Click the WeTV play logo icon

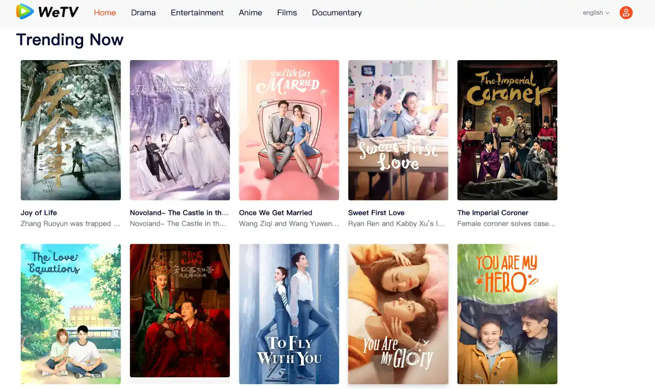(x=25, y=11)
